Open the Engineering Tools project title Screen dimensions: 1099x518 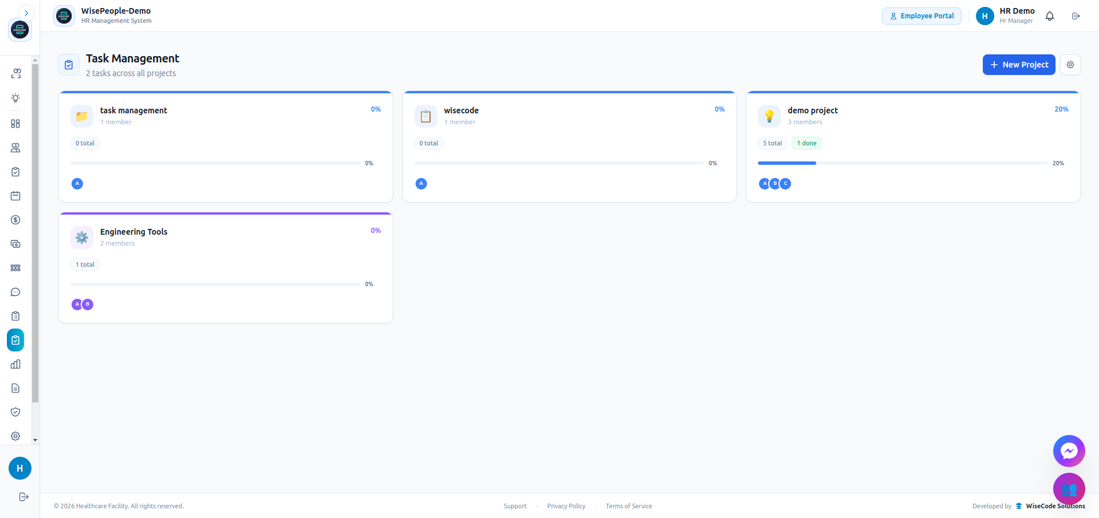tap(134, 232)
